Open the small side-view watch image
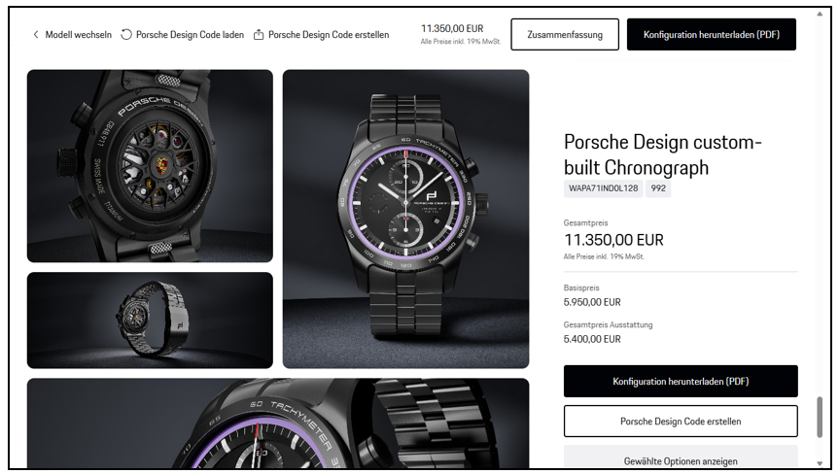This screenshot has height=474, width=839. pos(150,320)
